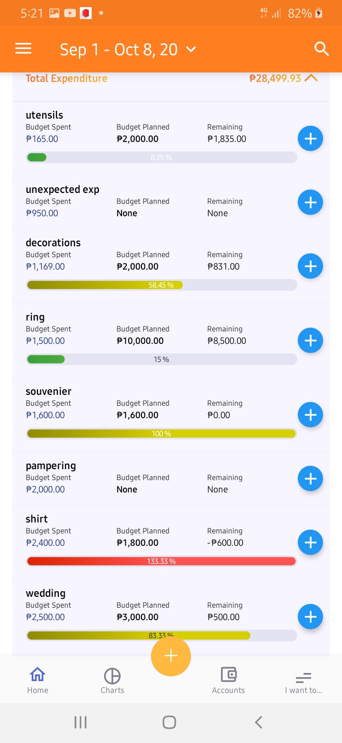
Task: Add expense to souvenier budget
Action: point(310,415)
